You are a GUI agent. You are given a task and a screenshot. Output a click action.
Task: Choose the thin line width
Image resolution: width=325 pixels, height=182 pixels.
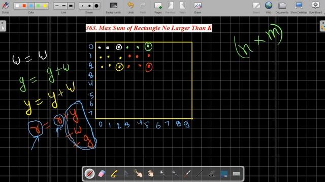click(57, 6)
